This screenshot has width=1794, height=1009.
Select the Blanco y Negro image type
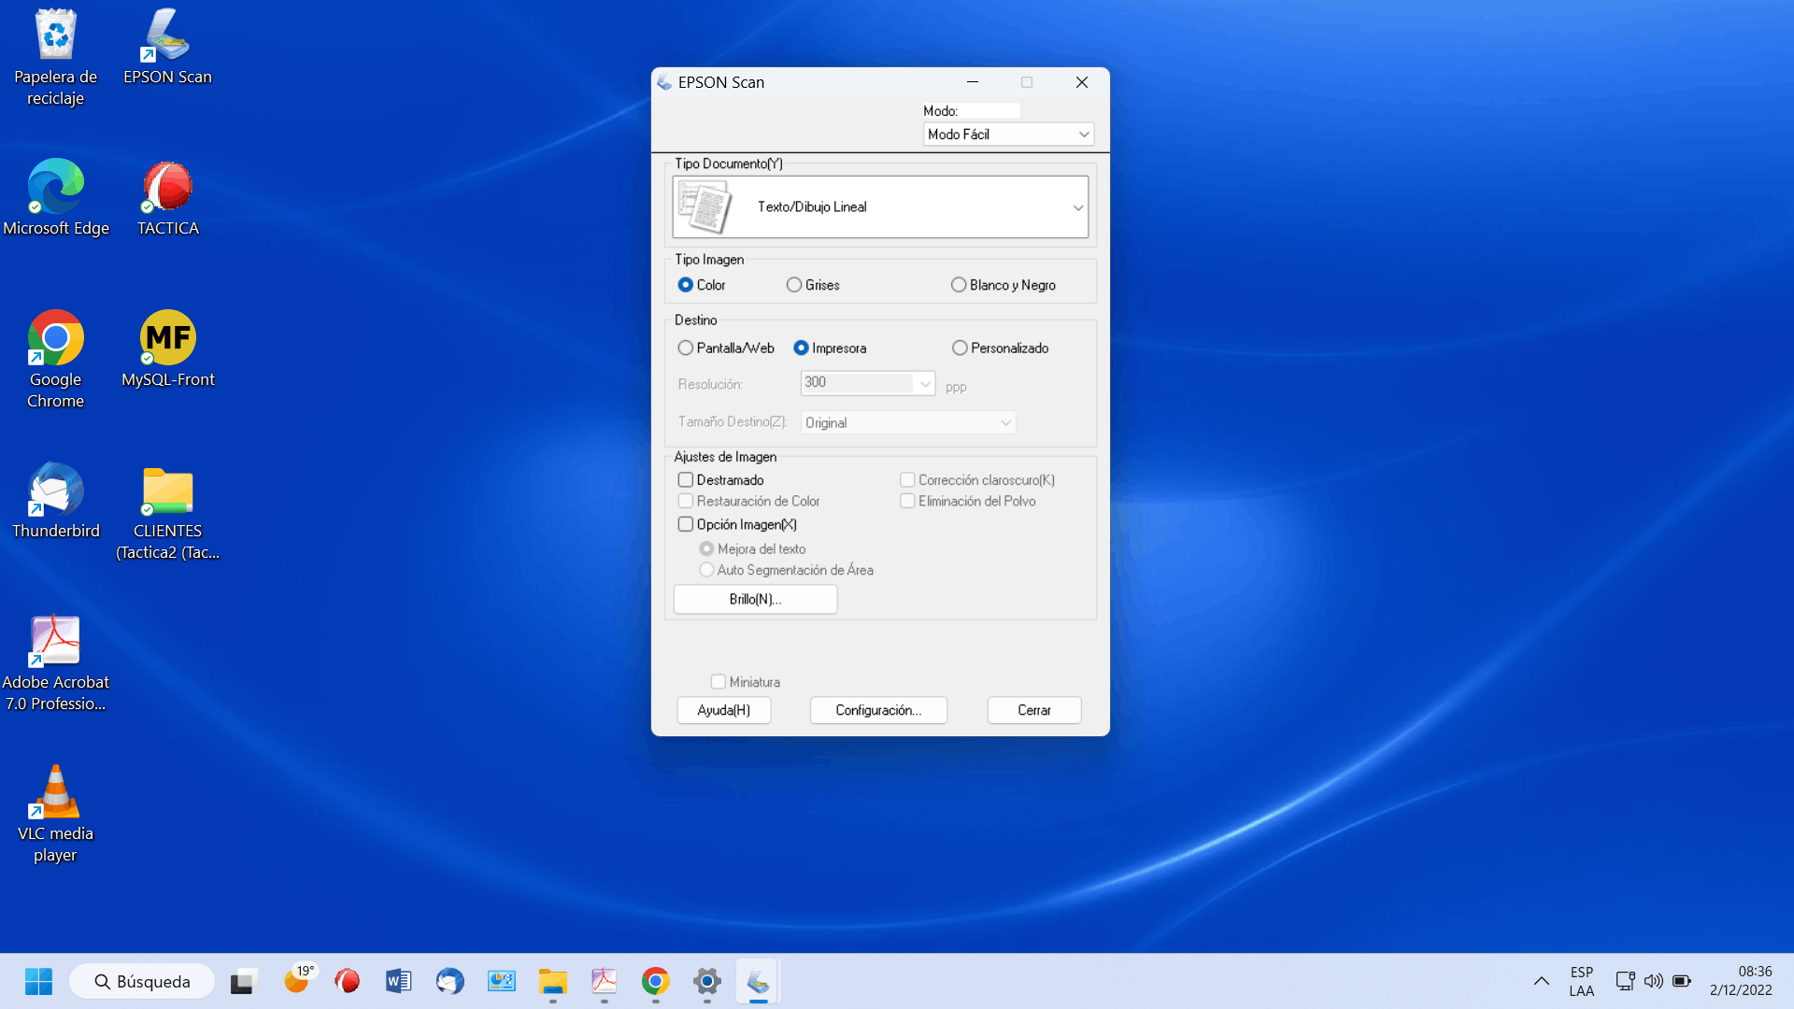click(959, 285)
